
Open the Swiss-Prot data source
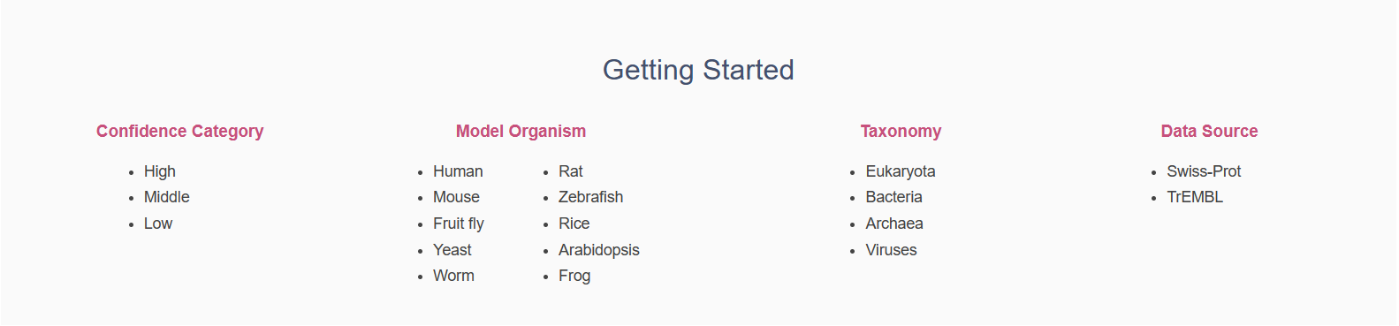[1204, 171]
